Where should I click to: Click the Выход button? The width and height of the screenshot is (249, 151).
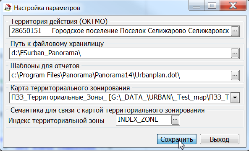coord(220,139)
